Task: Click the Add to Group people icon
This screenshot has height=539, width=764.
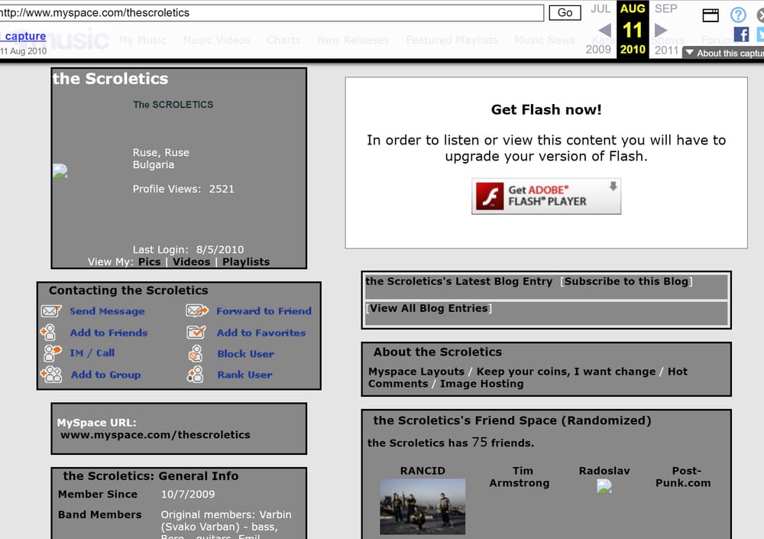Action: [x=51, y=374]
